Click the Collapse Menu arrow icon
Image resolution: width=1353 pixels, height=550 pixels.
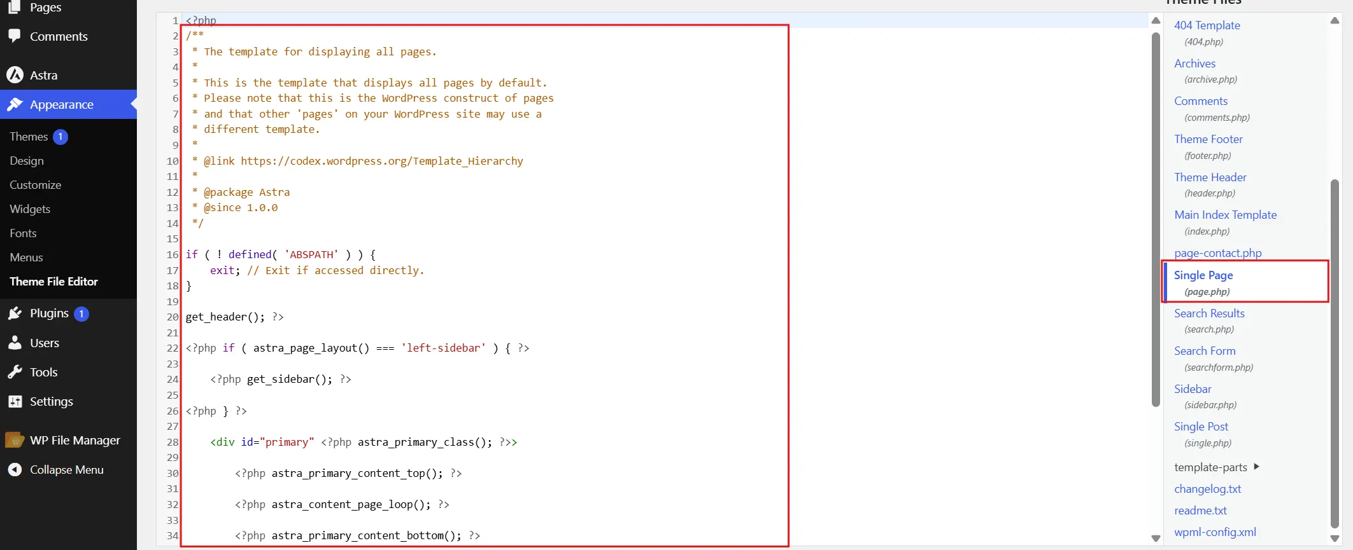15,469
